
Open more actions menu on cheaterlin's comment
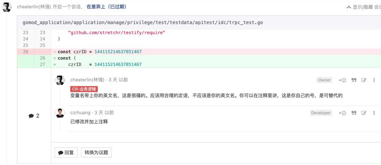click(x=374, y=80)
